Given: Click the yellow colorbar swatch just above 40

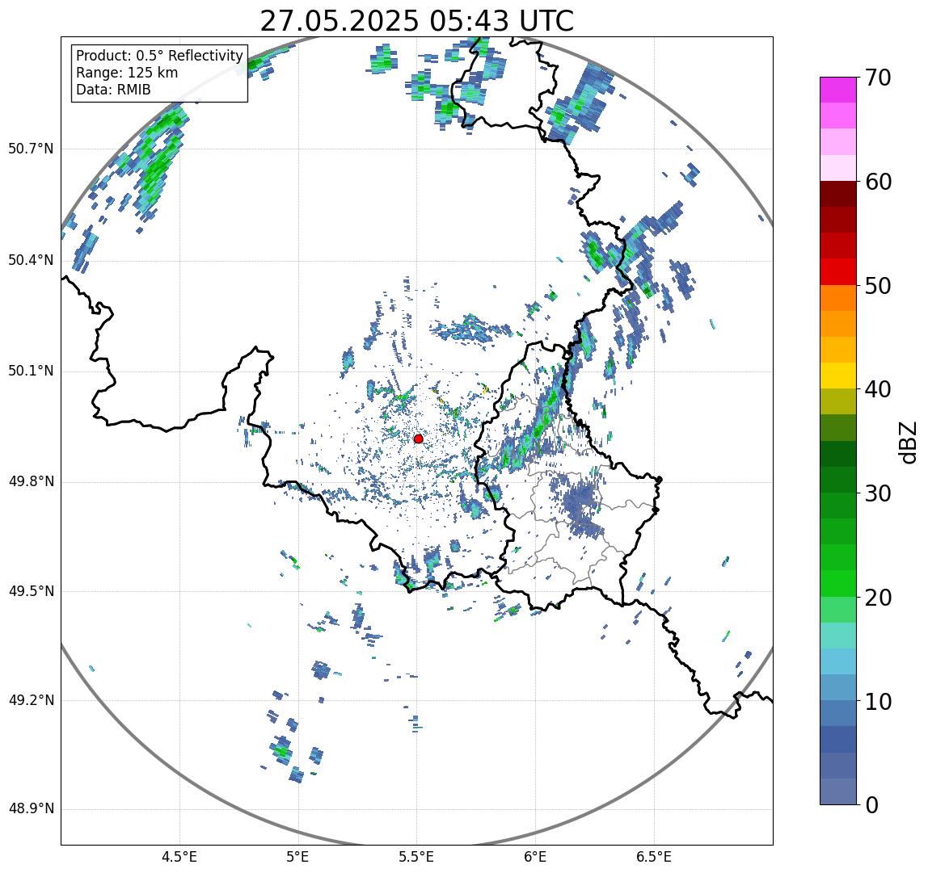Looking at the screenshot, I should [x=838, y=376].
